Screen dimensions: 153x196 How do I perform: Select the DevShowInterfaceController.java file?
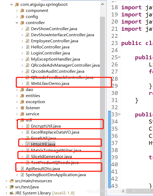pos(63,35)
